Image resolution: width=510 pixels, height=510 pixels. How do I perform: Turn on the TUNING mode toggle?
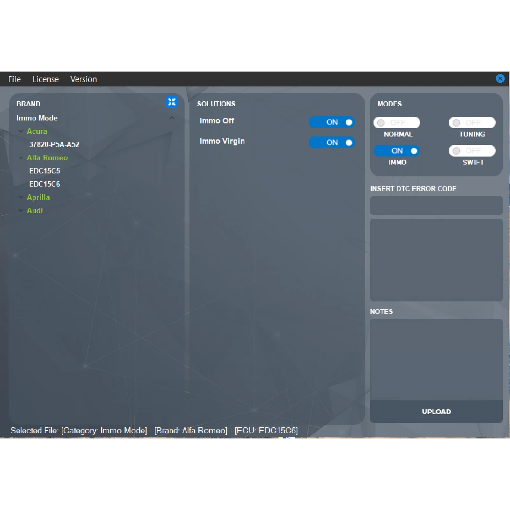pos(472,123)
